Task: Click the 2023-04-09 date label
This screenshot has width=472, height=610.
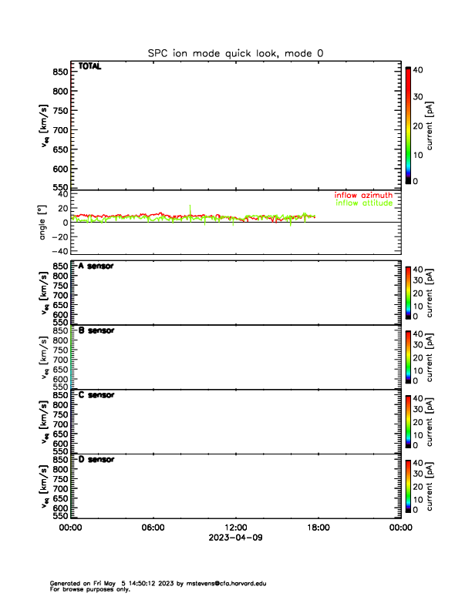Action: tap(235, 538)
